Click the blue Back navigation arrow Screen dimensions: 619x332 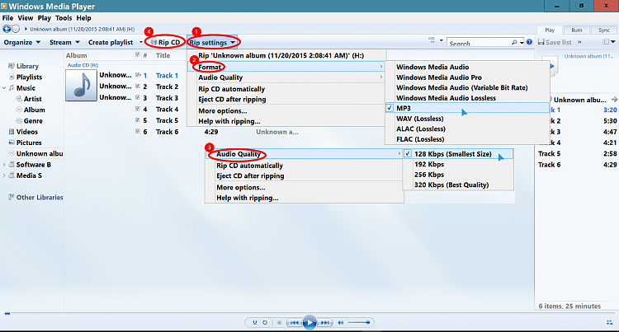tap(7, 29)
